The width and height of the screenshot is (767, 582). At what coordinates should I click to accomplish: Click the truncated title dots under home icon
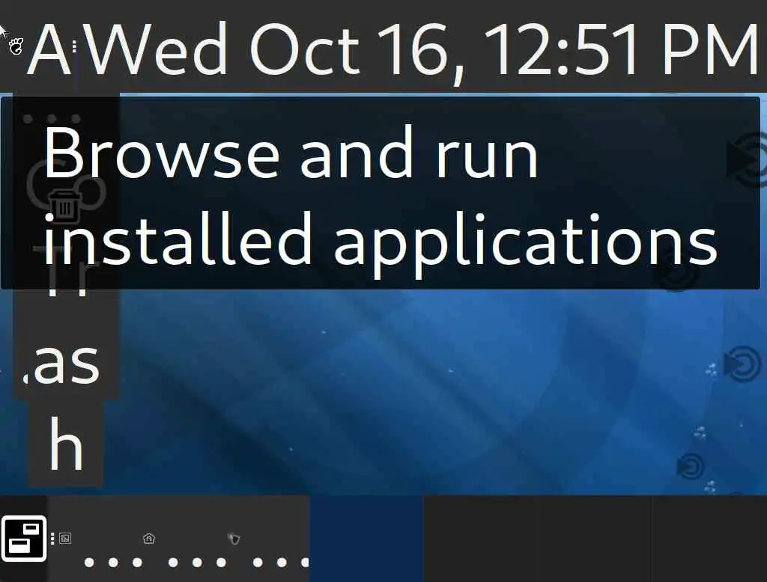(197, 563)
